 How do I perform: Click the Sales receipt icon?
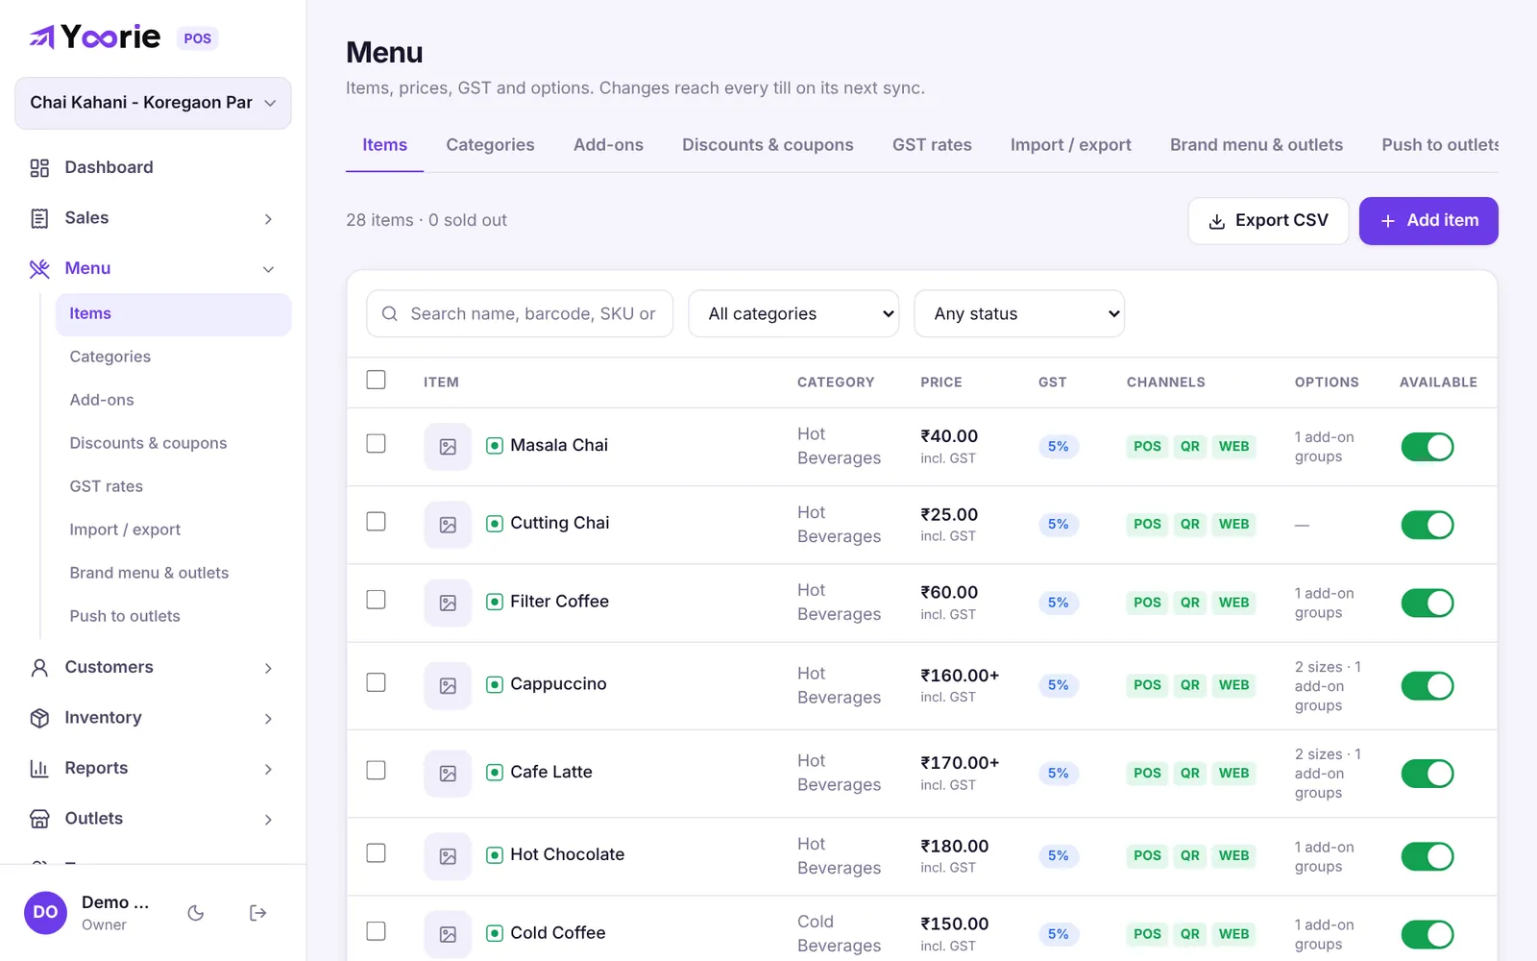click(39, 219)
